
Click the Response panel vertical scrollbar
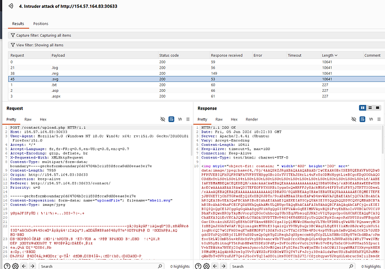383,140
